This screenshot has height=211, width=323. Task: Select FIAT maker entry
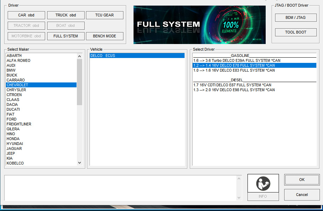click(41, 114)
